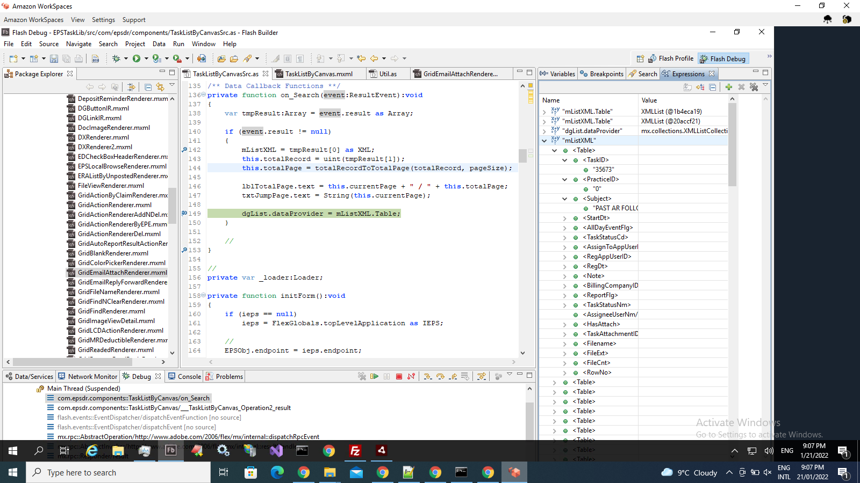Select the Main Thread (Suspended) entry
The width and height of the screenshot is (860, 483).
tap(83, 389)
